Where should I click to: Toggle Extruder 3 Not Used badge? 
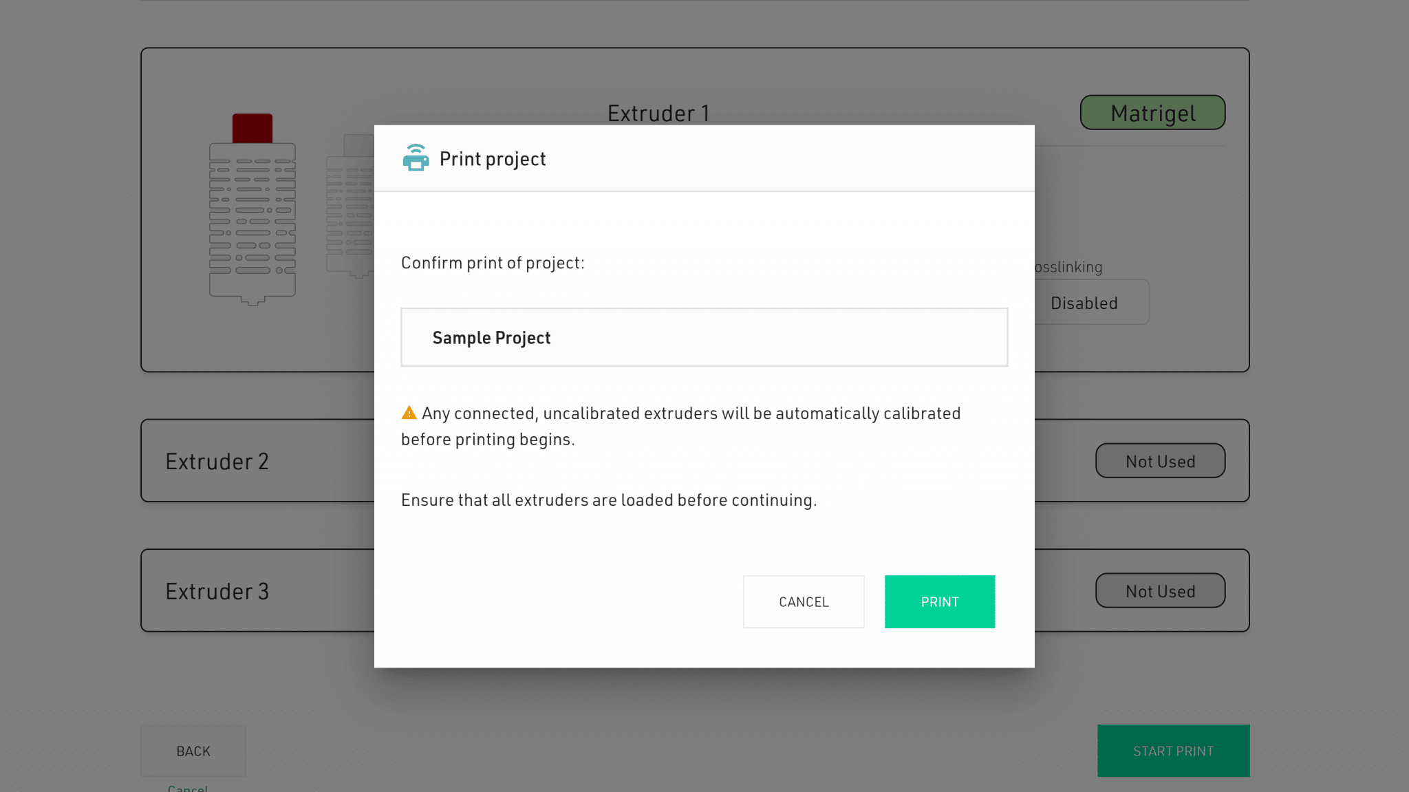pos(1160,591)
